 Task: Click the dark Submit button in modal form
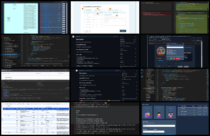point(123,31)
